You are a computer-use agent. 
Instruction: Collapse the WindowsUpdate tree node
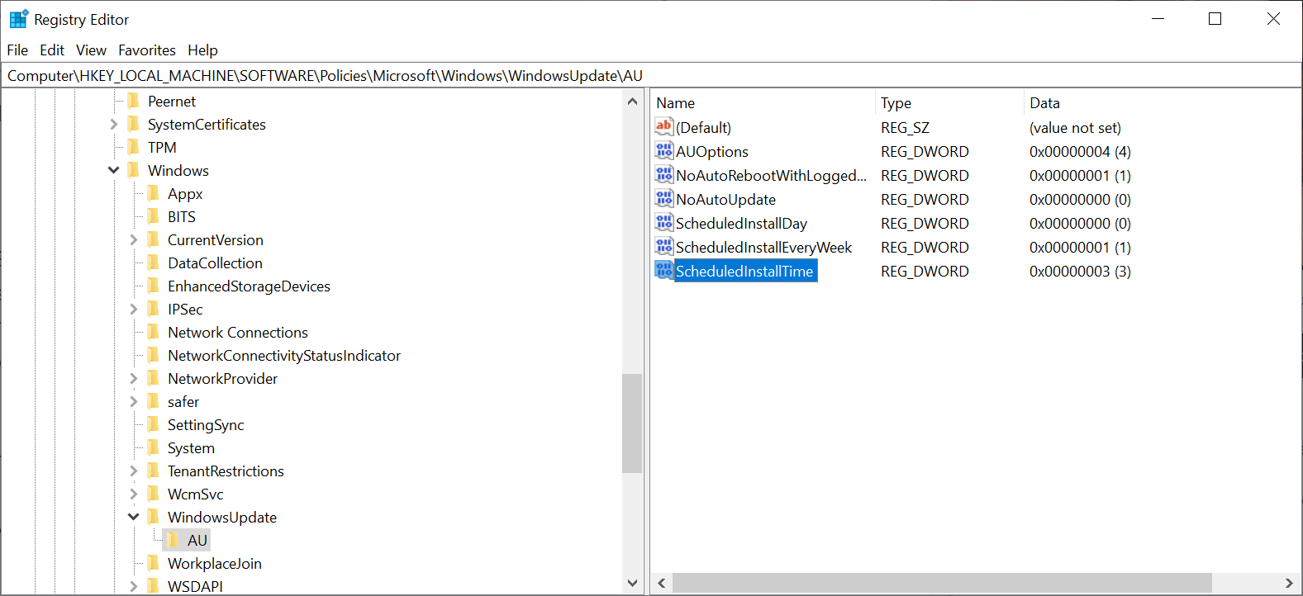tap(134, 517)
